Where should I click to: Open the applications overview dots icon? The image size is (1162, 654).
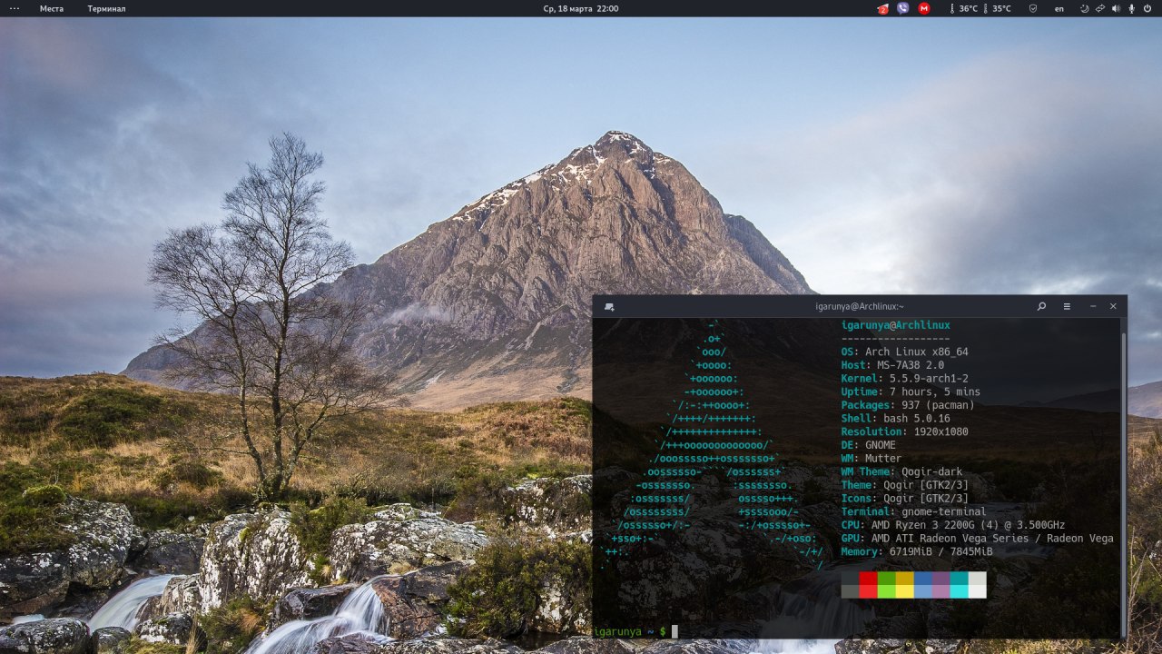tap(14, 8)
